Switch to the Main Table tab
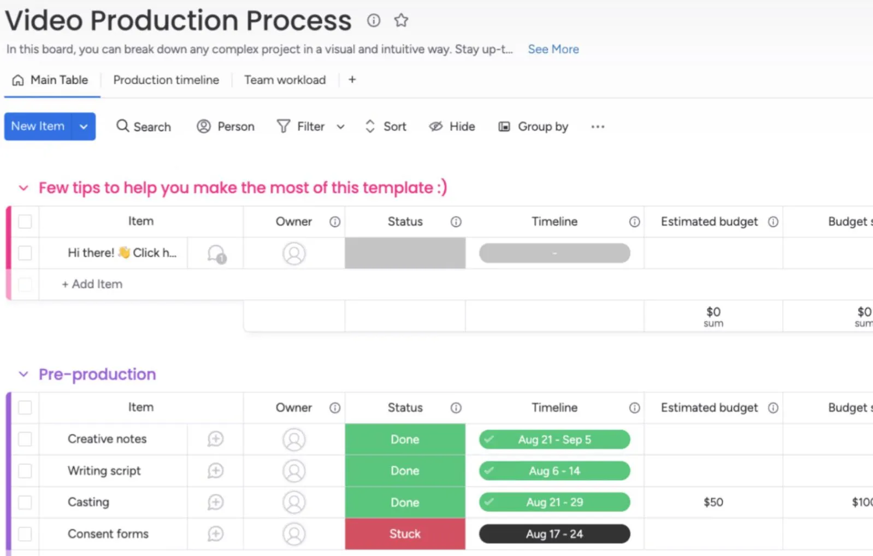 click(x=50, y=80)
